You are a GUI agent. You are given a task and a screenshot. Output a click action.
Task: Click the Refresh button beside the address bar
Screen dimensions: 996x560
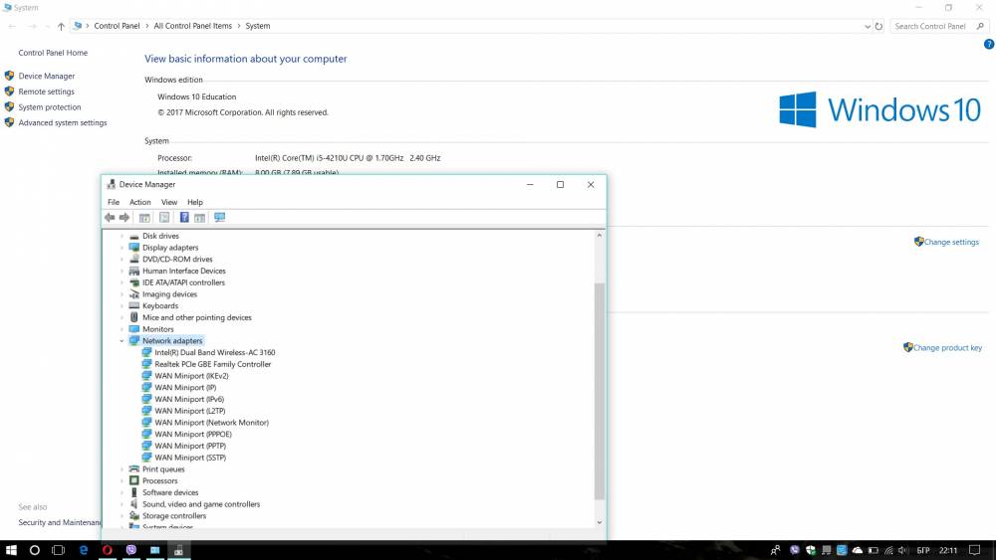pyautogui.click(x=879, y=26)
